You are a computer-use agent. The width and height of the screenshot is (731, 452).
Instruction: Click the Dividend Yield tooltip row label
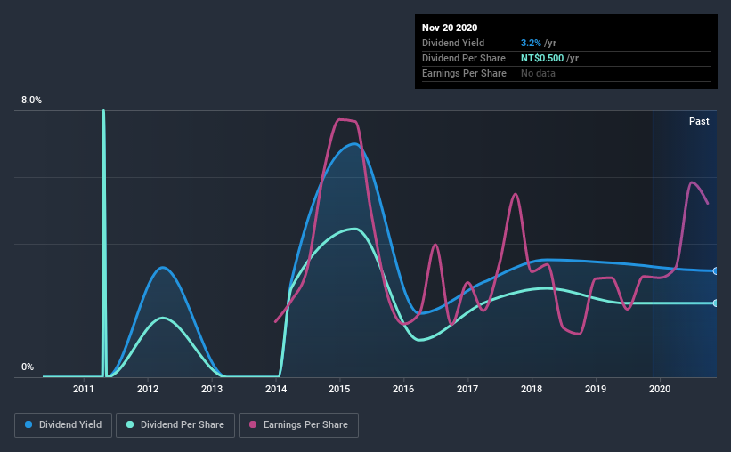pos(453,43)
